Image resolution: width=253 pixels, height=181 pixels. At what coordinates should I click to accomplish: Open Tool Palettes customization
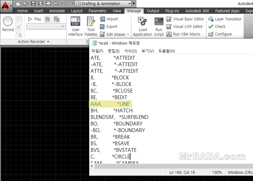[91, 26]
